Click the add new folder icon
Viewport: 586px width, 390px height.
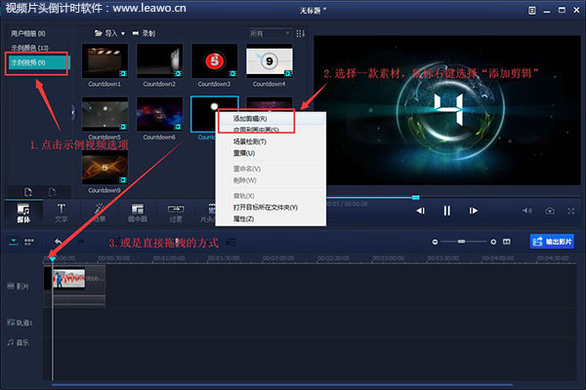pos(28,192)
